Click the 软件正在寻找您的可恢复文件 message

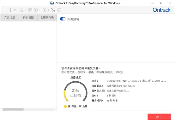81,68
